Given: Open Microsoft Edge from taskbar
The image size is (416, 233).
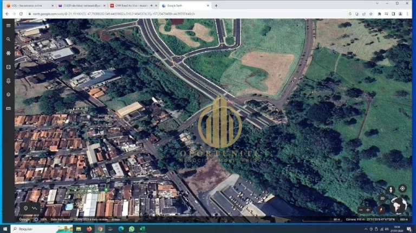Looking at the screenshot, I should [x=121, y=229].
